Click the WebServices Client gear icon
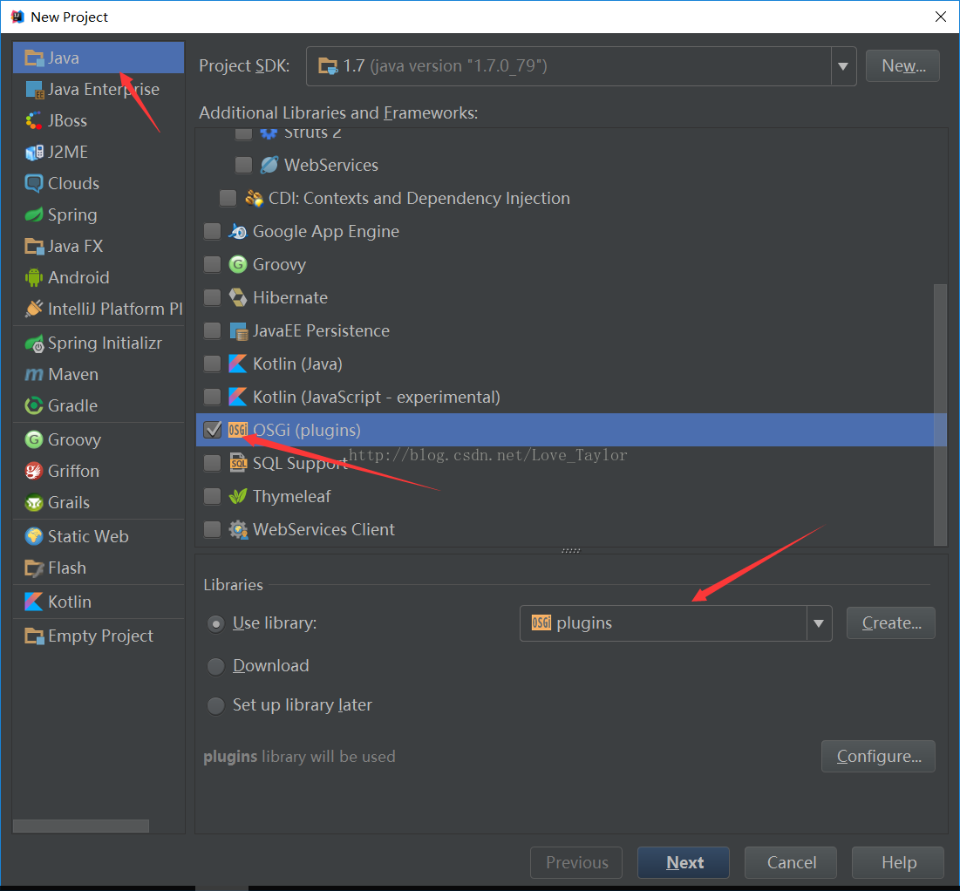The width and height of the screenshot is (960, 891). pyautogui.click(x=237, y=529)
